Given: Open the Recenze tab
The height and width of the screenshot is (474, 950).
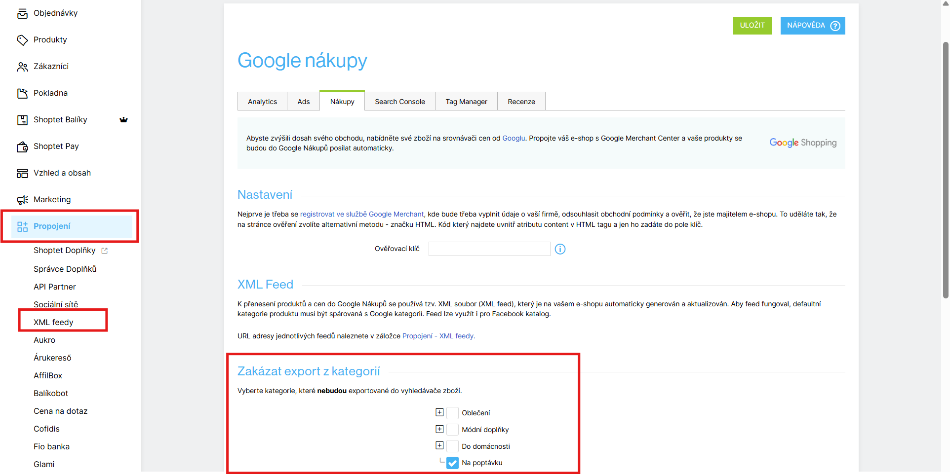Looking at the screenshot, I should pyautogui.click(x=521, y=102).
